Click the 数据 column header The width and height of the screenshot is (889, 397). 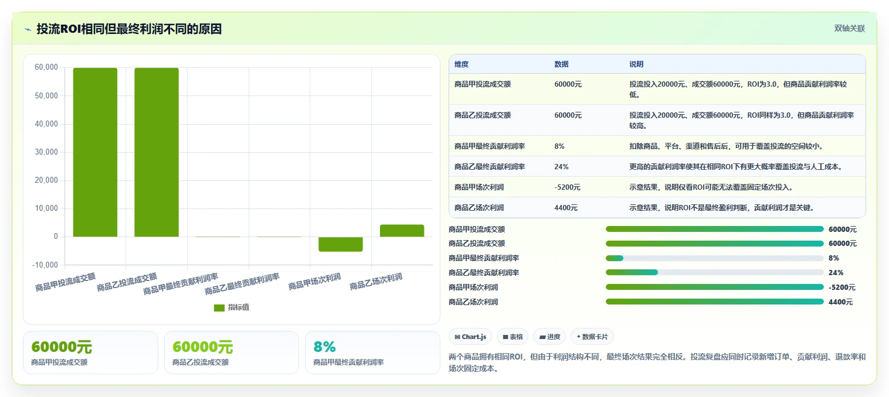tap(561, 64)
